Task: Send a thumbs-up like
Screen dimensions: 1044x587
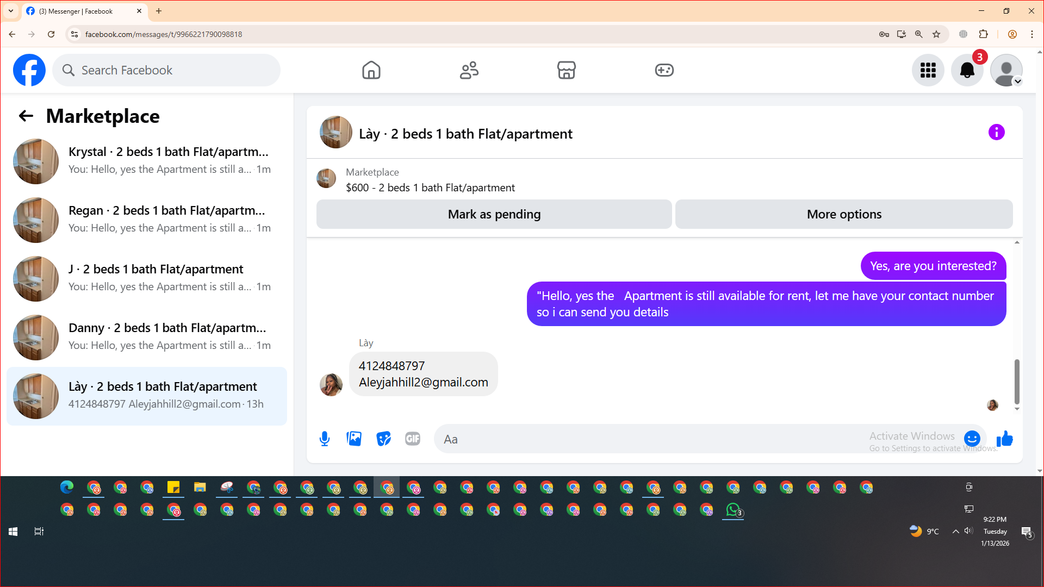Action: (x=1004, y=439)
